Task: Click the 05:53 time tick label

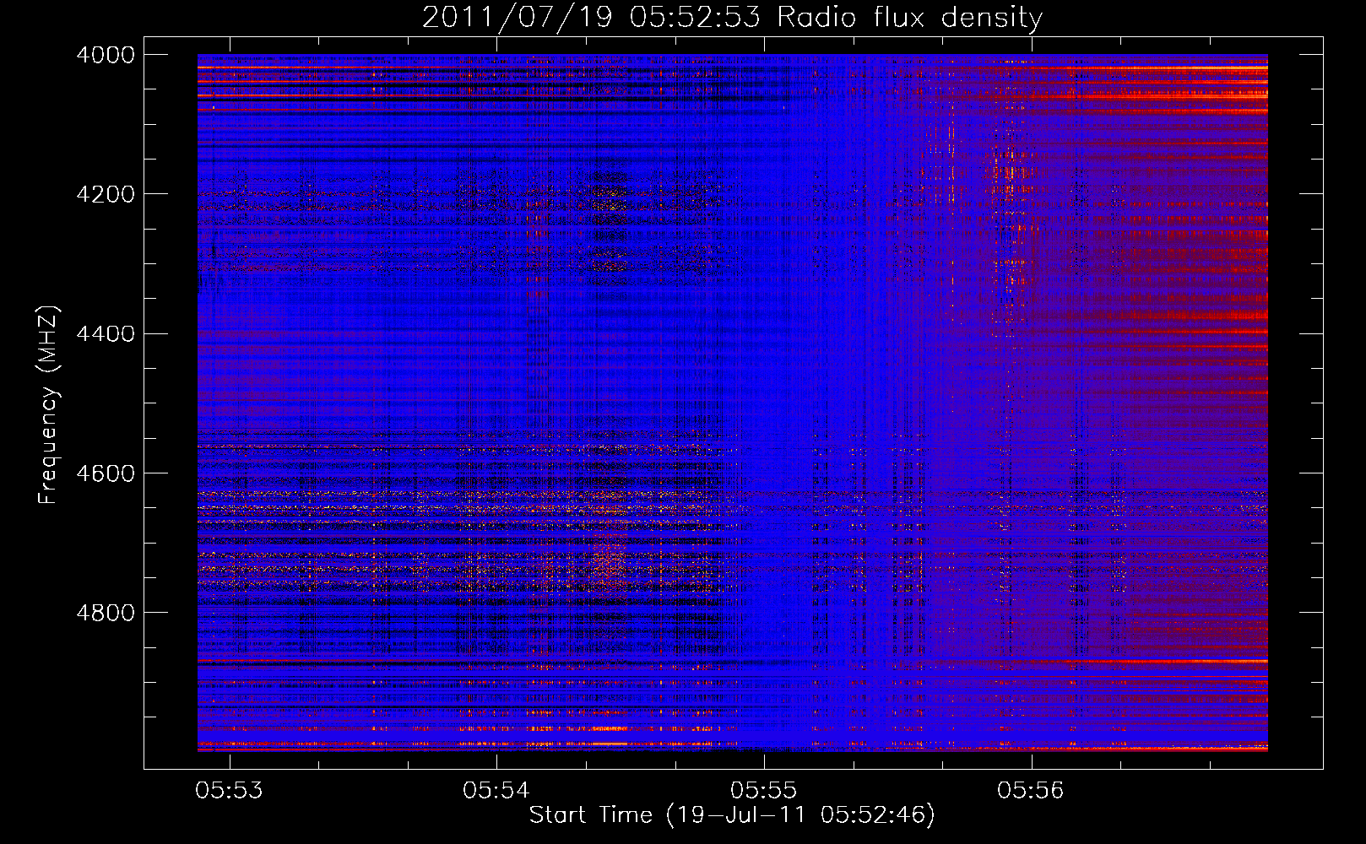Action: [229, 790]
